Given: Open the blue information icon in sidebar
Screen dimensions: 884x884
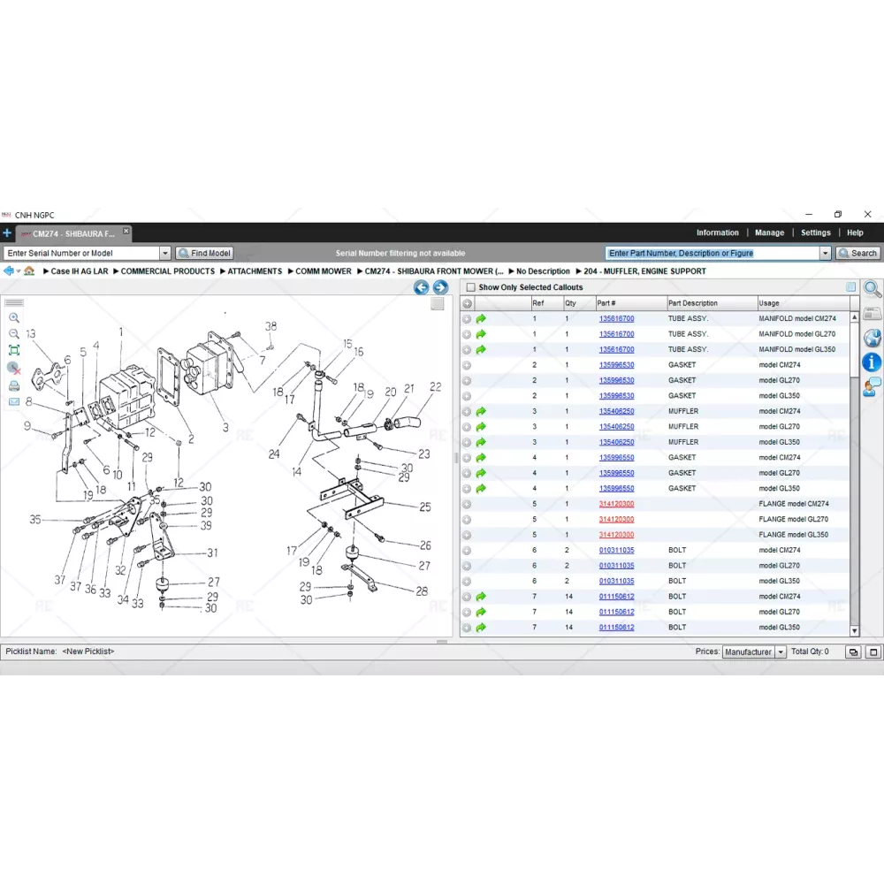Looking at the screenshot, I should (872, 362).
